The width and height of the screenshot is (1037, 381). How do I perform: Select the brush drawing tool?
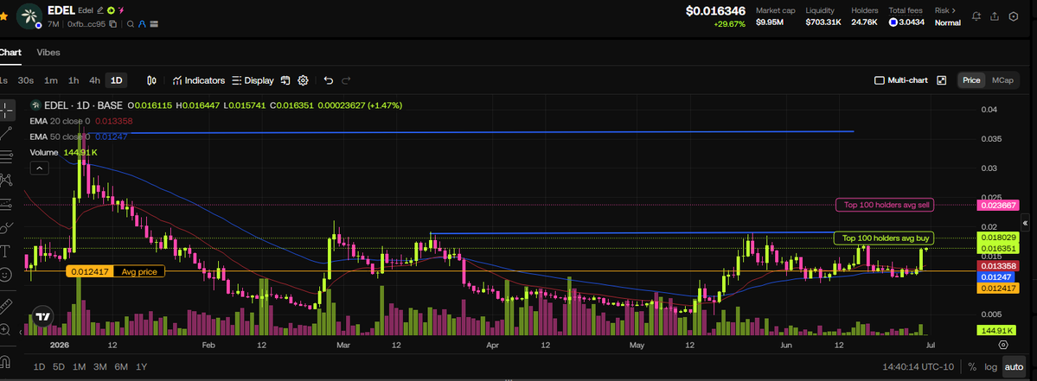coord(6,227)
